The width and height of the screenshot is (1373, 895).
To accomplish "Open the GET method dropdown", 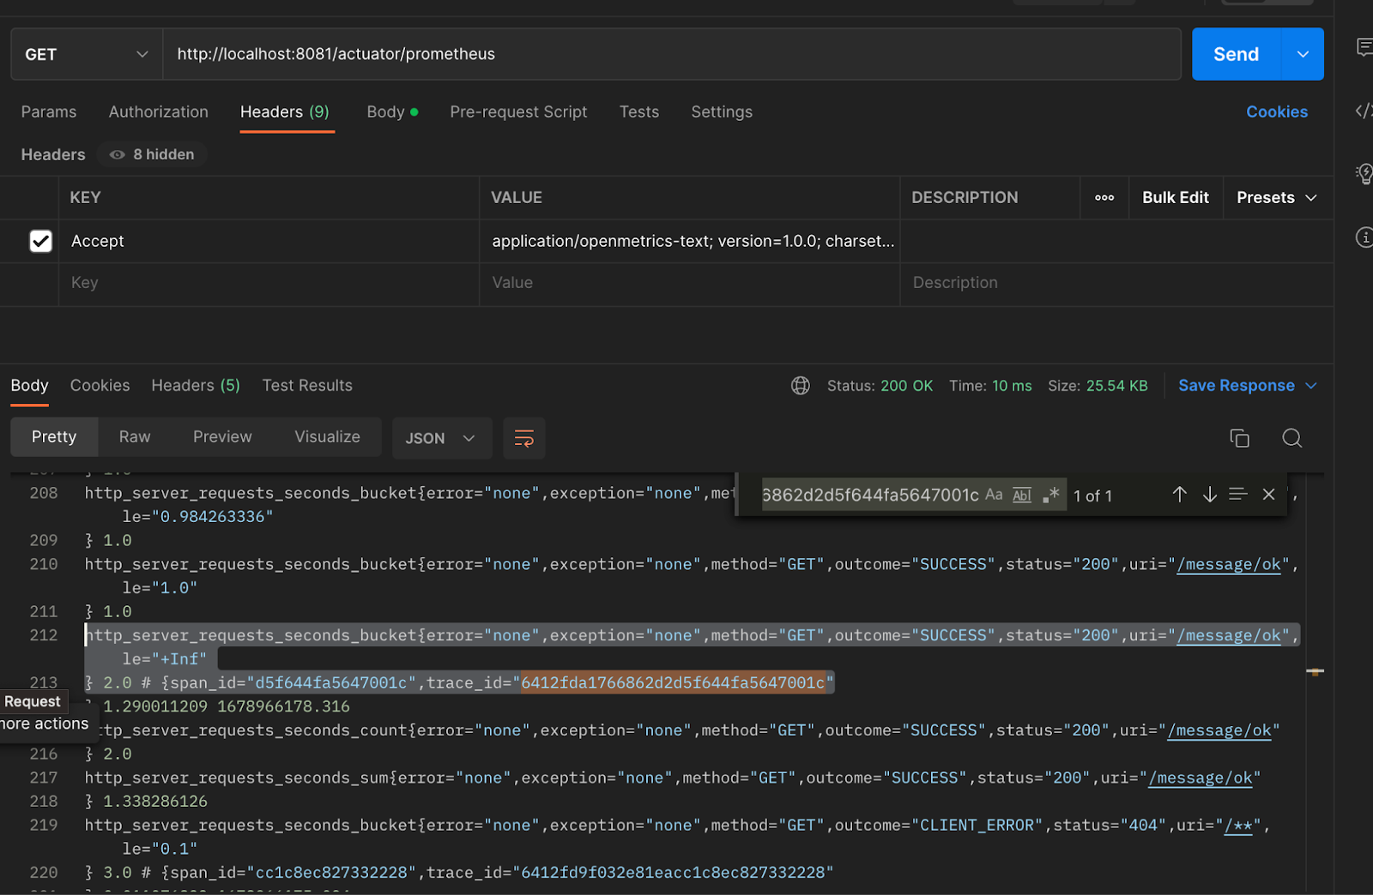I will (x=87, y=54).
